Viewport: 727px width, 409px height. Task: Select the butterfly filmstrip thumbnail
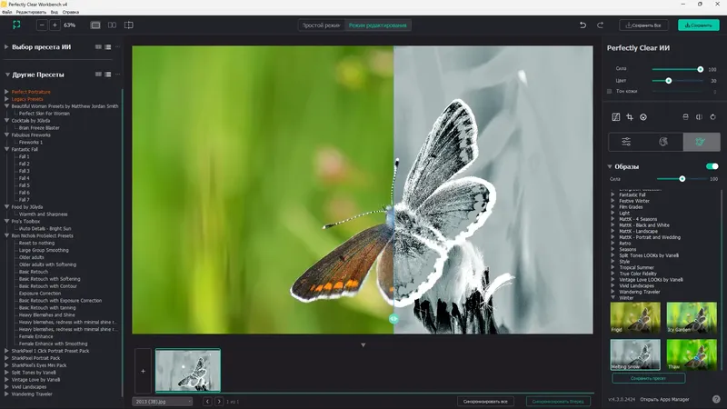[188, 370]
